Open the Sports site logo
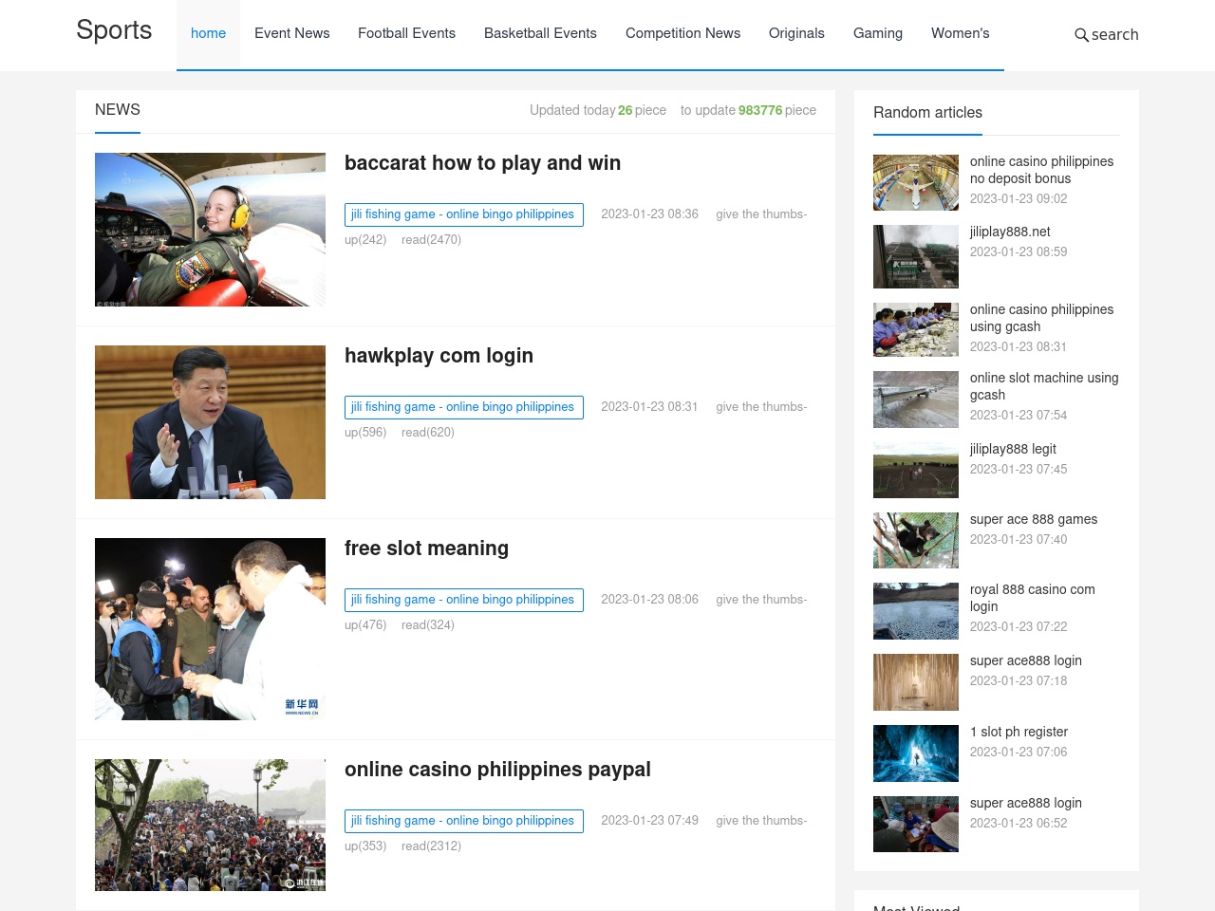The width and height of the screenshot is (1215, 911). (x=114, y=30)
